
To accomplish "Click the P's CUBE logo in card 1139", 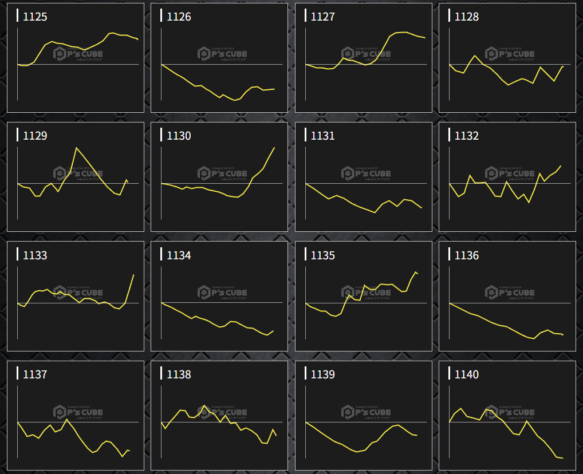I will point(366,412).
